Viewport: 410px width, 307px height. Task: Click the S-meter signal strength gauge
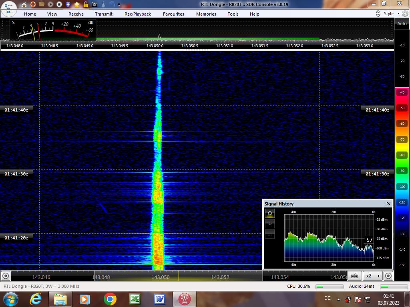point(53,30)
